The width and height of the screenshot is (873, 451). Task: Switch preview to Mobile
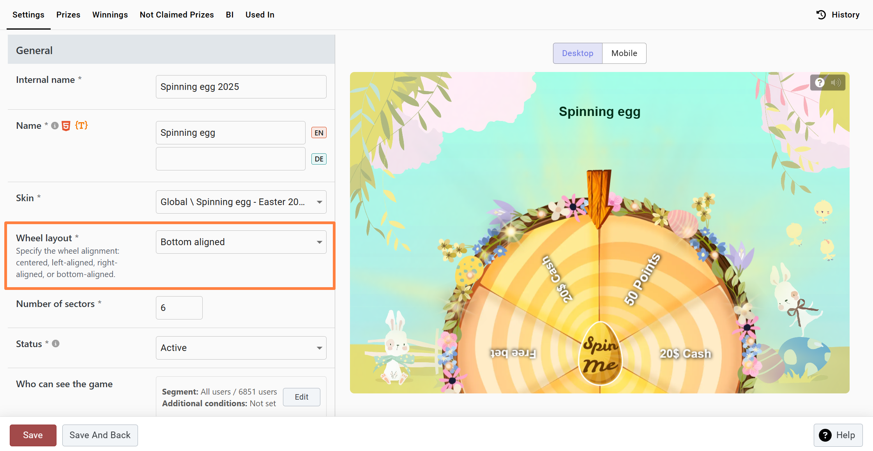tap(624, 53)
